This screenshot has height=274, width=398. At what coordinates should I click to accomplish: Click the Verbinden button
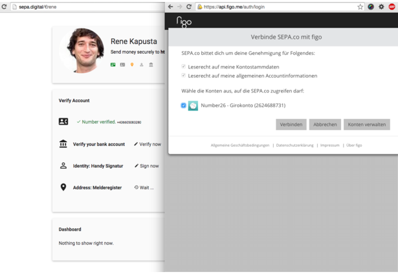(291, 125)
